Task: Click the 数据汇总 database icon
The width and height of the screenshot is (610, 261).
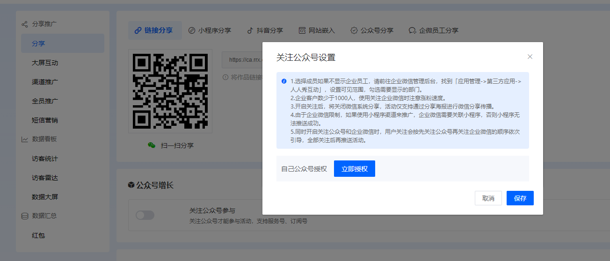Action: (x=25, y=216)
